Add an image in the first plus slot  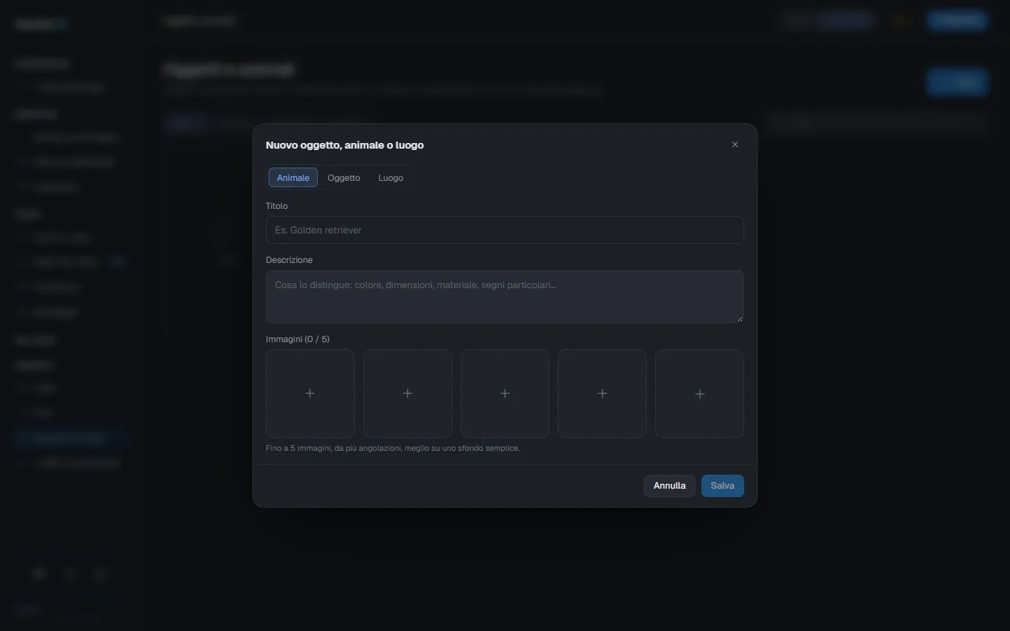[x=310, y=394]
